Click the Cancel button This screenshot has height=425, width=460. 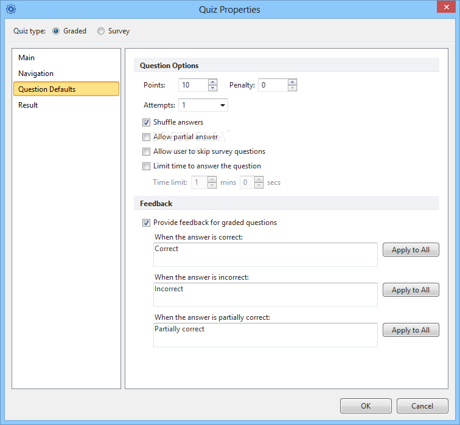(422, 406)
